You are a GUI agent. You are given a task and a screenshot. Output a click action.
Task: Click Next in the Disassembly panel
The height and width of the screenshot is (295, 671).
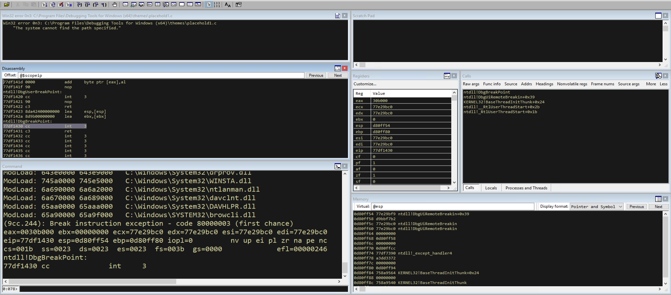(338, 75)
